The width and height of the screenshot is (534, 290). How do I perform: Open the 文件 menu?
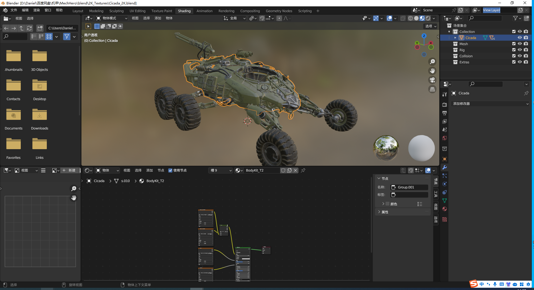click(14, 10)
